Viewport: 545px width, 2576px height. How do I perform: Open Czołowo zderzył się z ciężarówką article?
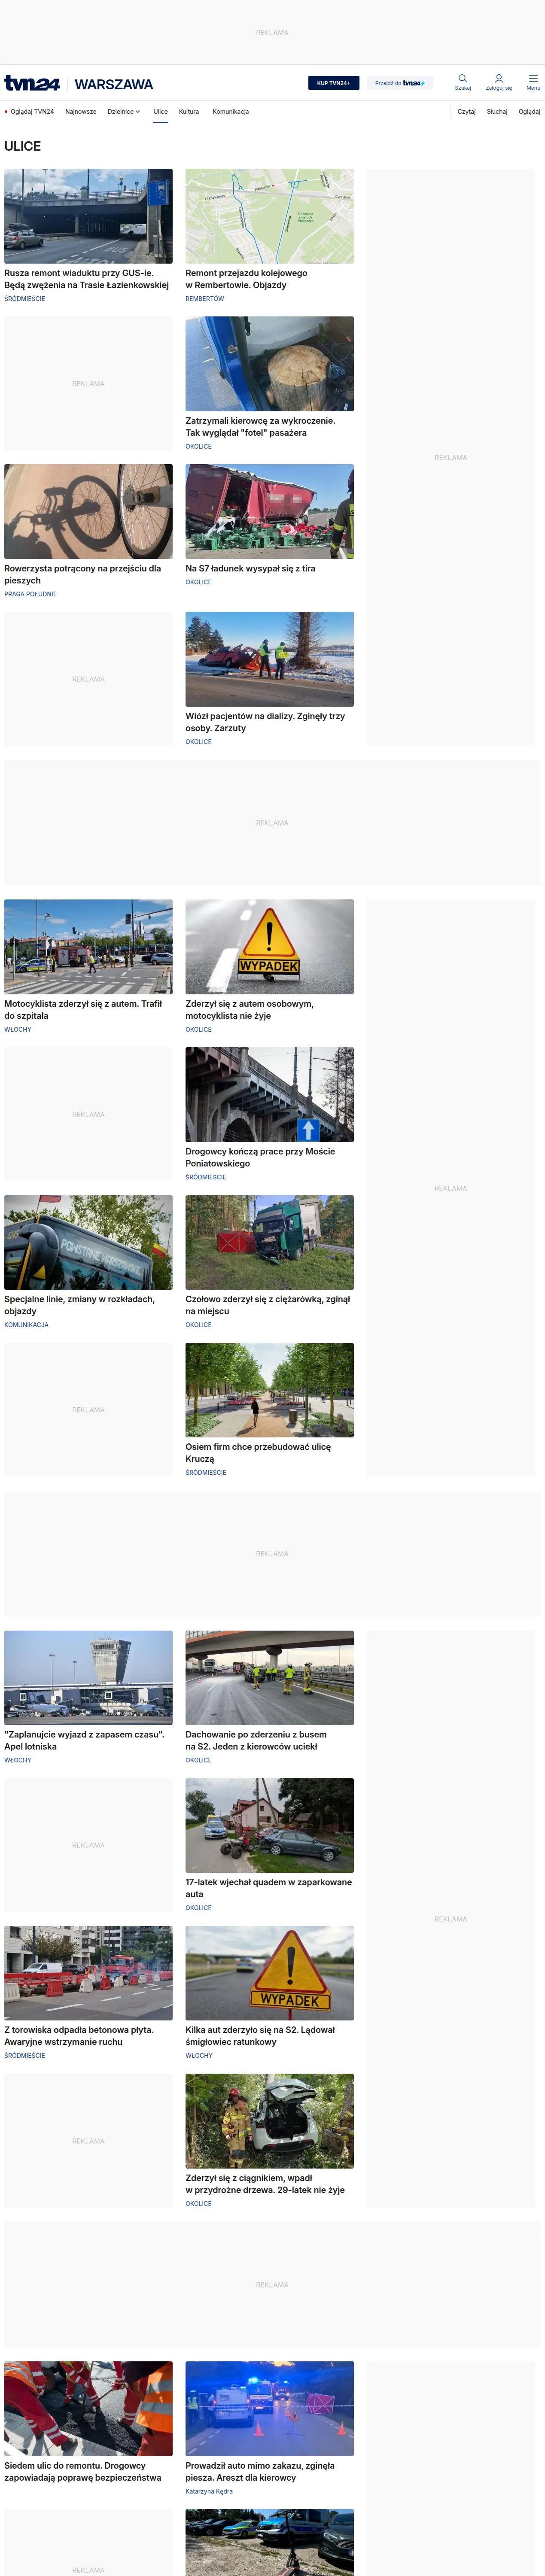(x=268, y=1305)
